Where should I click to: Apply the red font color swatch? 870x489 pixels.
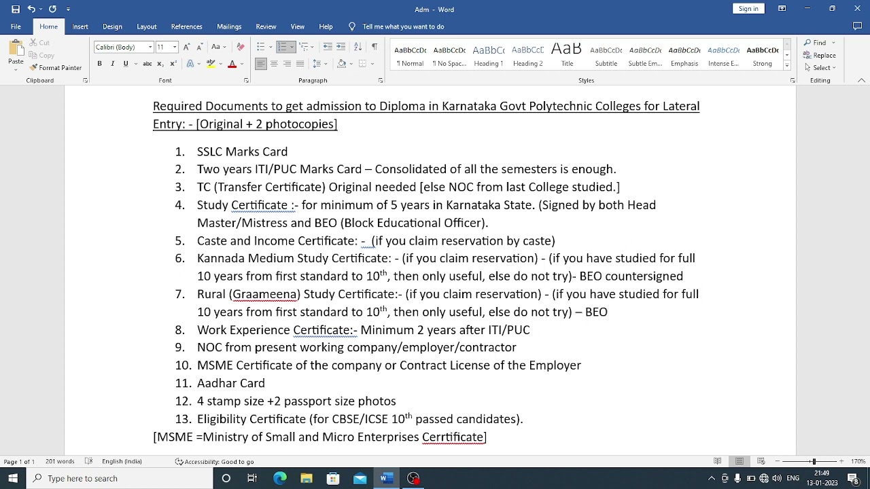point(232,64)
